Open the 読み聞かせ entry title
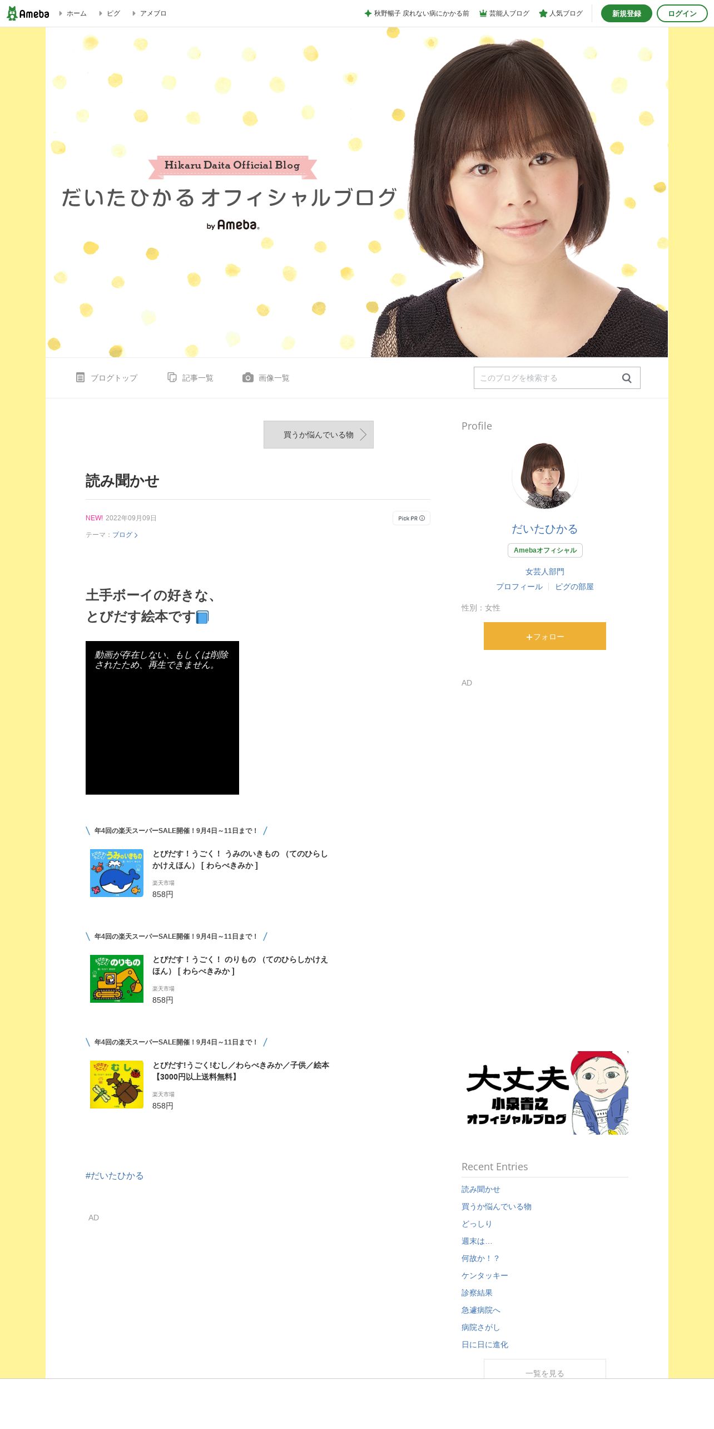 (x=122, y=481)
